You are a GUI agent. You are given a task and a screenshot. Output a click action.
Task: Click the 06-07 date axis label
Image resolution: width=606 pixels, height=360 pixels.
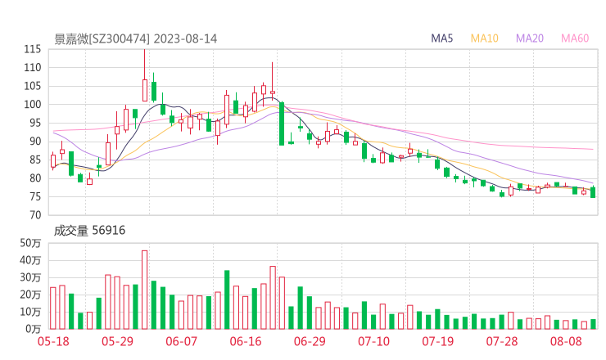point(181,341)
